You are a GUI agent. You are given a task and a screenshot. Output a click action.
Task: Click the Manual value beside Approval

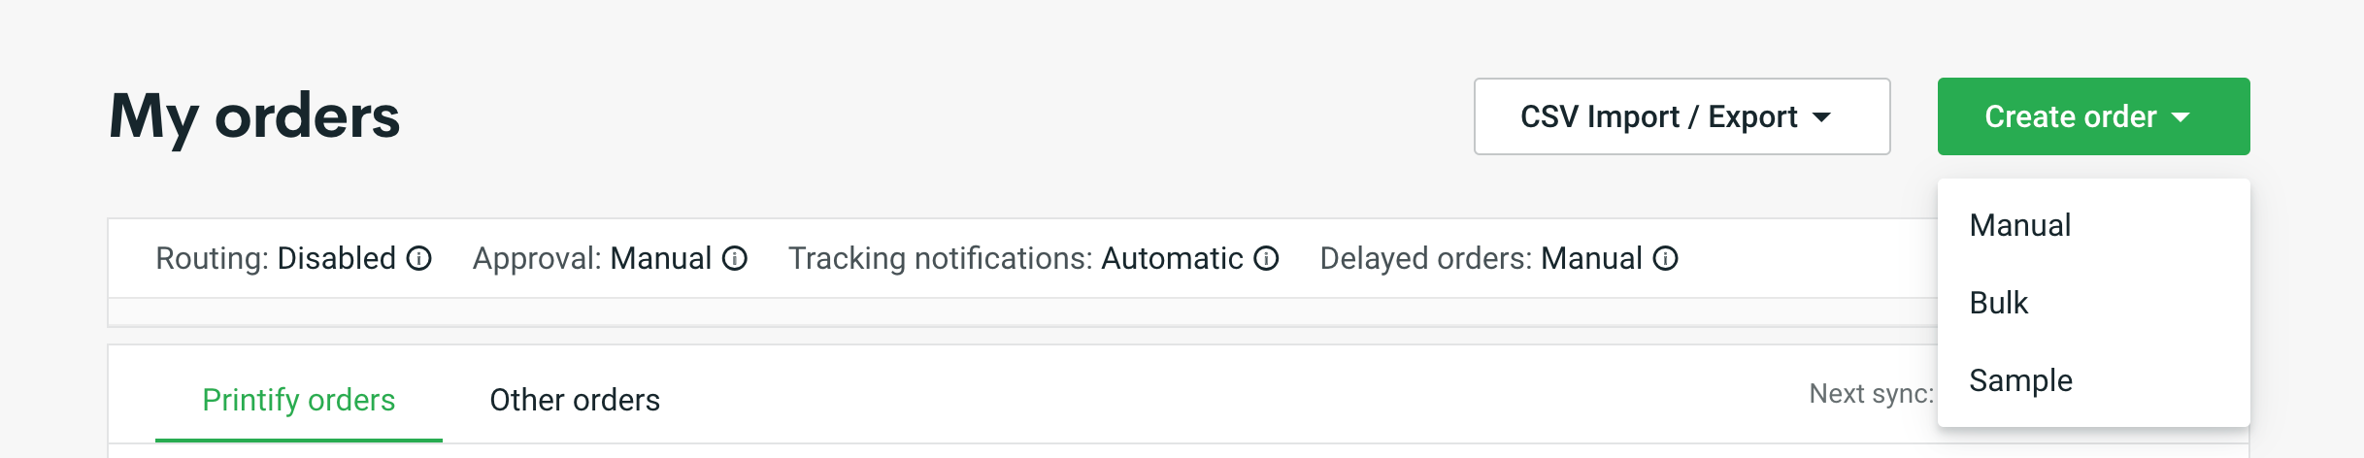[x=660, y=259]
